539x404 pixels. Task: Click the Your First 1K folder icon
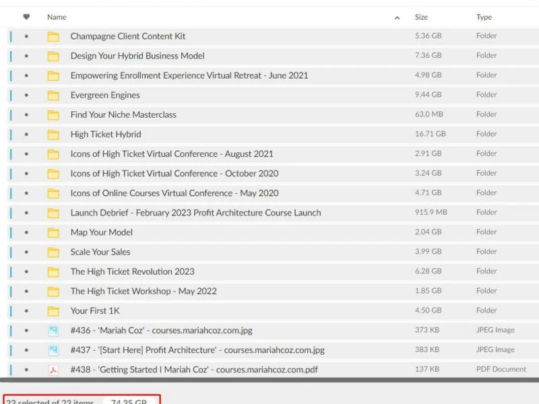pyautogui.click(x=53, y=311)
